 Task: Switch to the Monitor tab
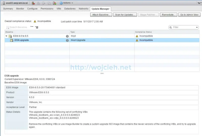(x=20, y=9)
